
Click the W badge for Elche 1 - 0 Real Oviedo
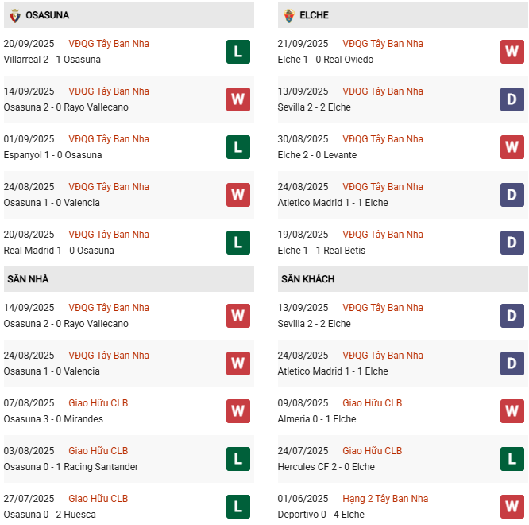(512, 52)
